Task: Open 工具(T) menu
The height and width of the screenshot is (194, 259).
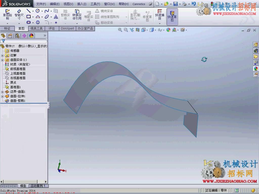Action: 95,4
